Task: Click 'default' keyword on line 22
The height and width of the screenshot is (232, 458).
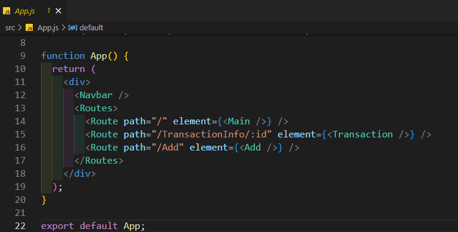Action: [99, 226]
